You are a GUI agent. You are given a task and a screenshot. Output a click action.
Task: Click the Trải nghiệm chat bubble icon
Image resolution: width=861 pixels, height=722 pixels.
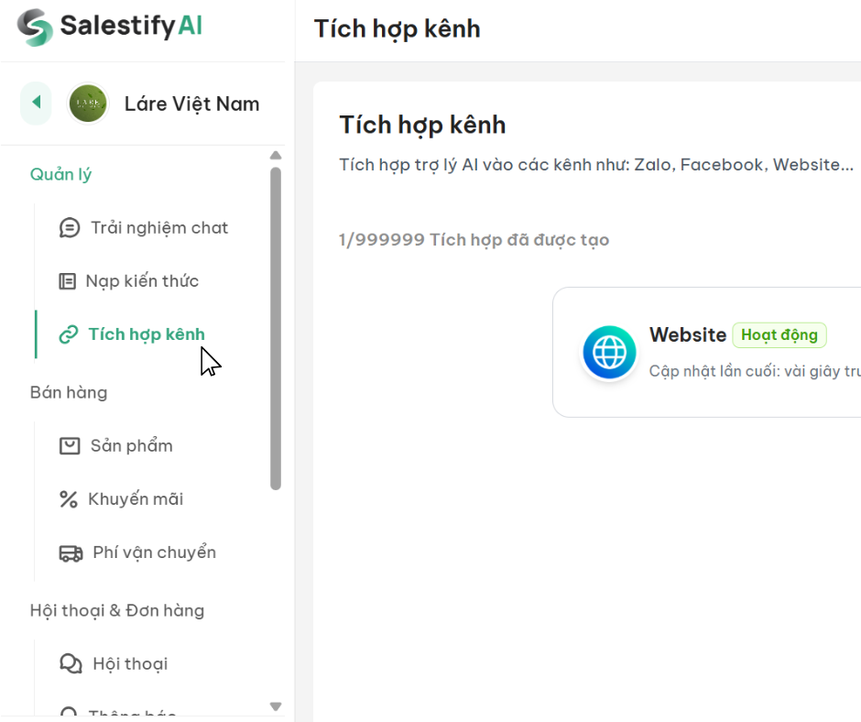[70, 228]
